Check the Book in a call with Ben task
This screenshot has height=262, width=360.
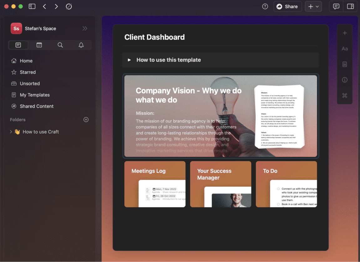[278, 204]
